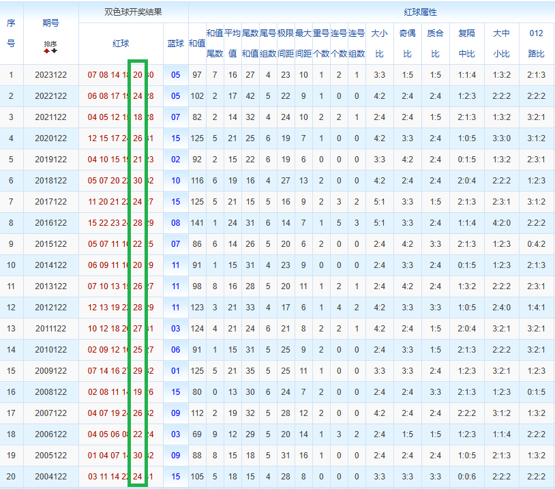555x489 pixels.
Task: Click the 复隔中比 column header
Action: coord(467,44)
